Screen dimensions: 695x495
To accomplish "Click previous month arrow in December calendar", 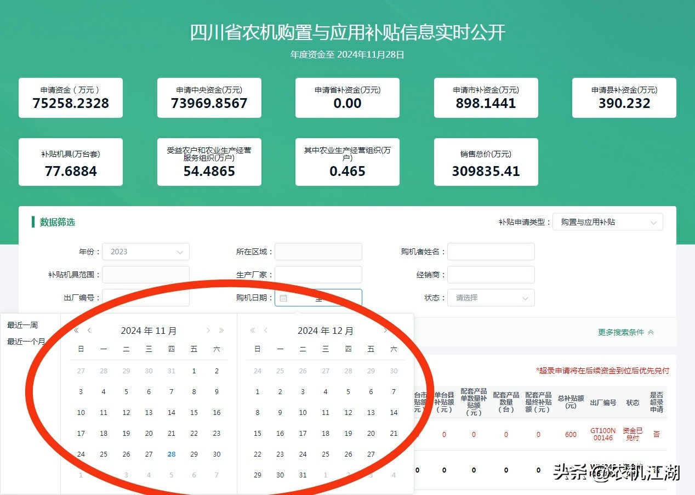I will (x=266, y=330).
